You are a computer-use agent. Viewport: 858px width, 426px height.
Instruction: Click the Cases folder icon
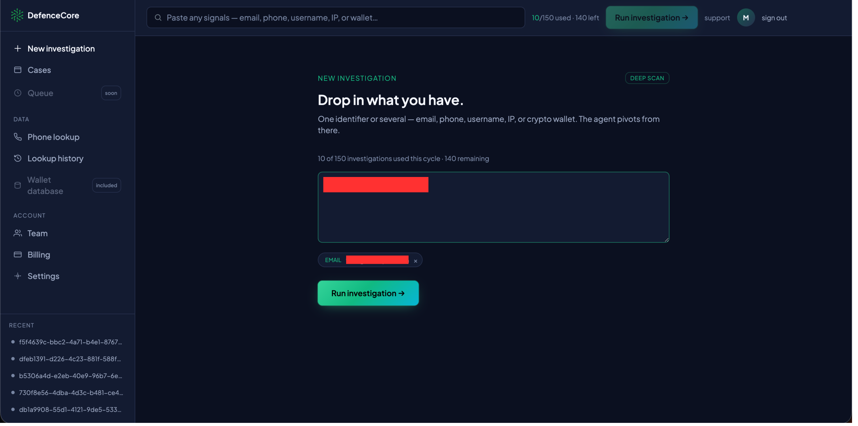click(x=18, y=70)
